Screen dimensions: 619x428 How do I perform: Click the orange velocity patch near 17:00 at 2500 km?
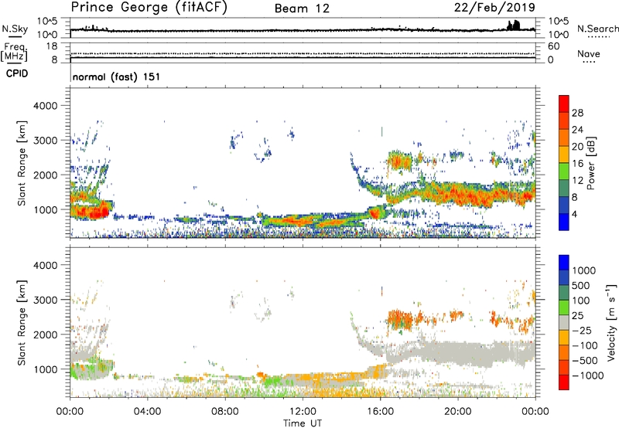[398, 318]
